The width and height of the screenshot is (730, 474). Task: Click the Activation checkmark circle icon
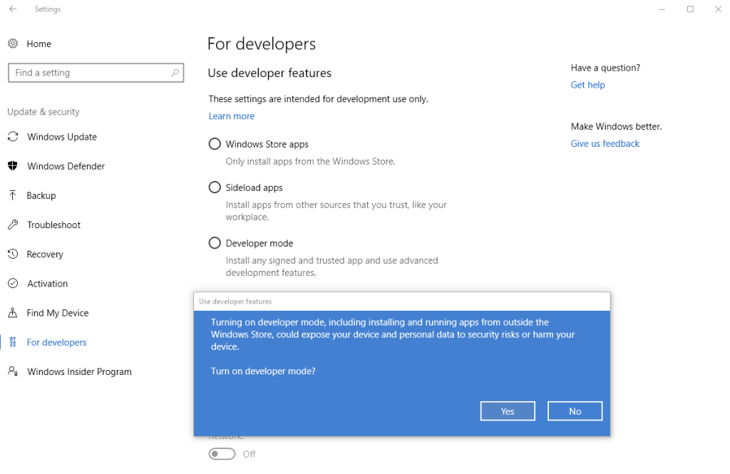[13, 284]
